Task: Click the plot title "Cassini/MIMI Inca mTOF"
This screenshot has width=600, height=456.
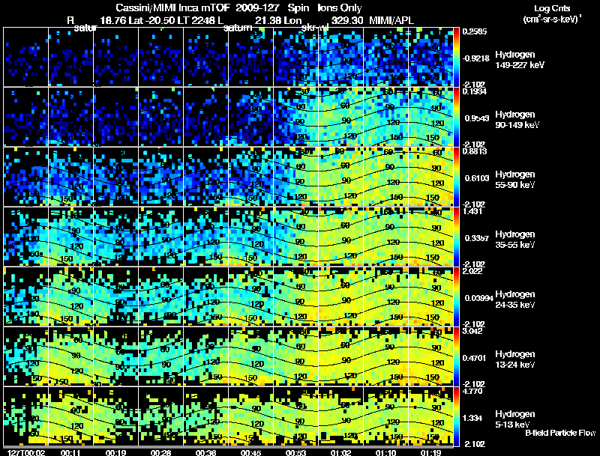Action: click(172, 7)
